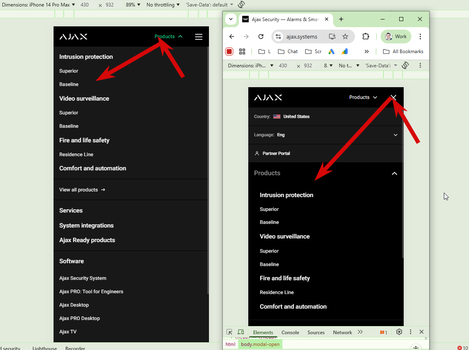Show more DevTools tabs chevron
Viewport: 469px width, 350px height.
(x=360, y=332)
